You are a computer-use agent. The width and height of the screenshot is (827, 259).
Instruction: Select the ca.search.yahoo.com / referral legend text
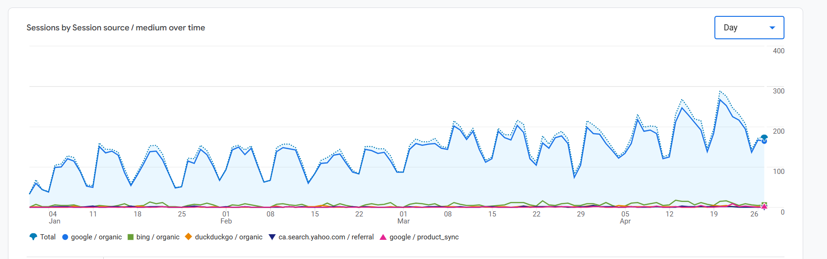326,237
